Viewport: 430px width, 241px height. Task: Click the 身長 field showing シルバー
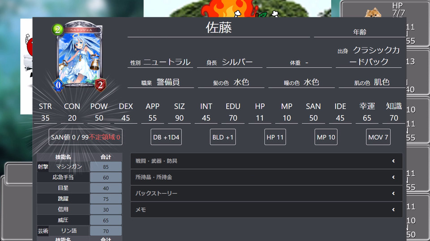tap(230, 62)
